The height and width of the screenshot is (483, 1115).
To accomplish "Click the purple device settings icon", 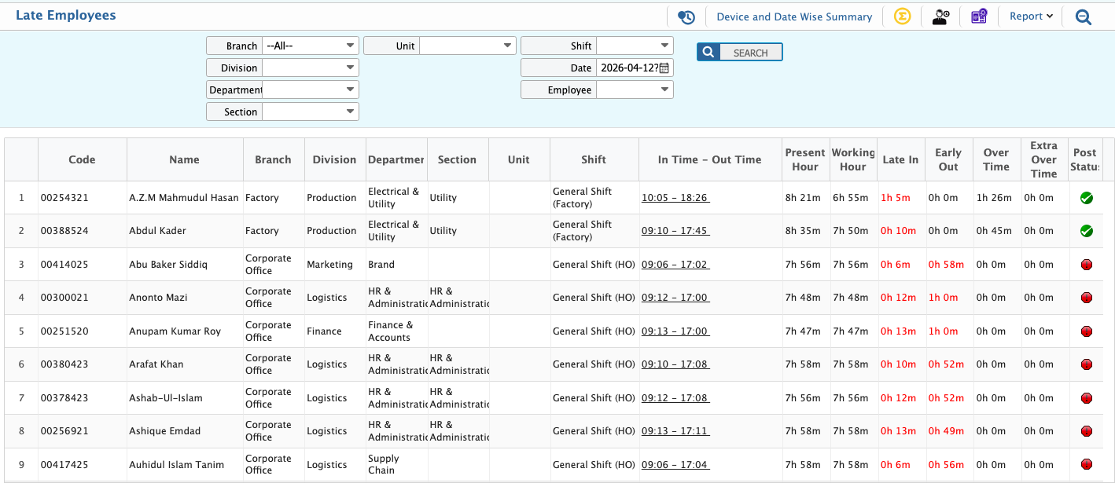I will pos(978,16).
